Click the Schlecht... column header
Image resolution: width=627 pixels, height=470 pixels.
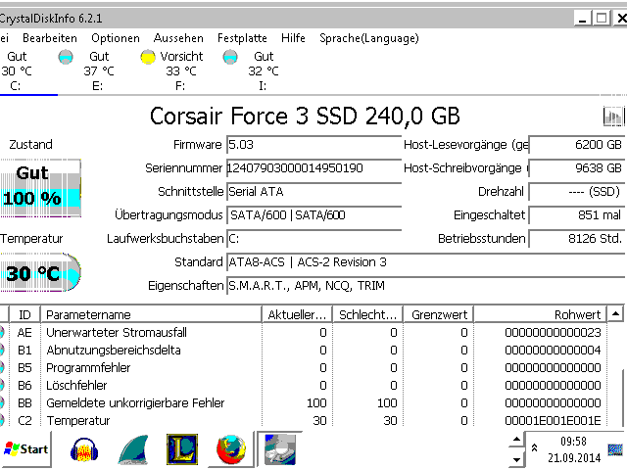click(x=368, y=315)
